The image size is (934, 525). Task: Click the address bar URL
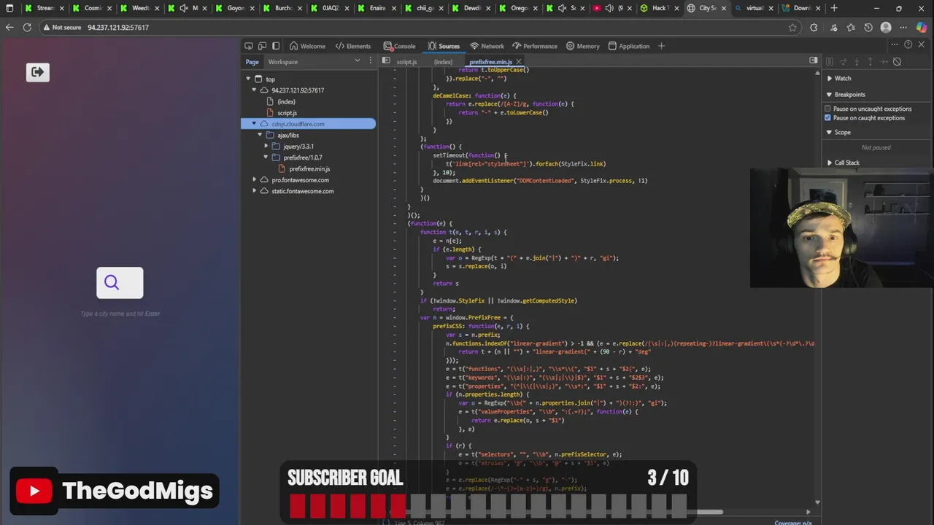pos(118,27)
